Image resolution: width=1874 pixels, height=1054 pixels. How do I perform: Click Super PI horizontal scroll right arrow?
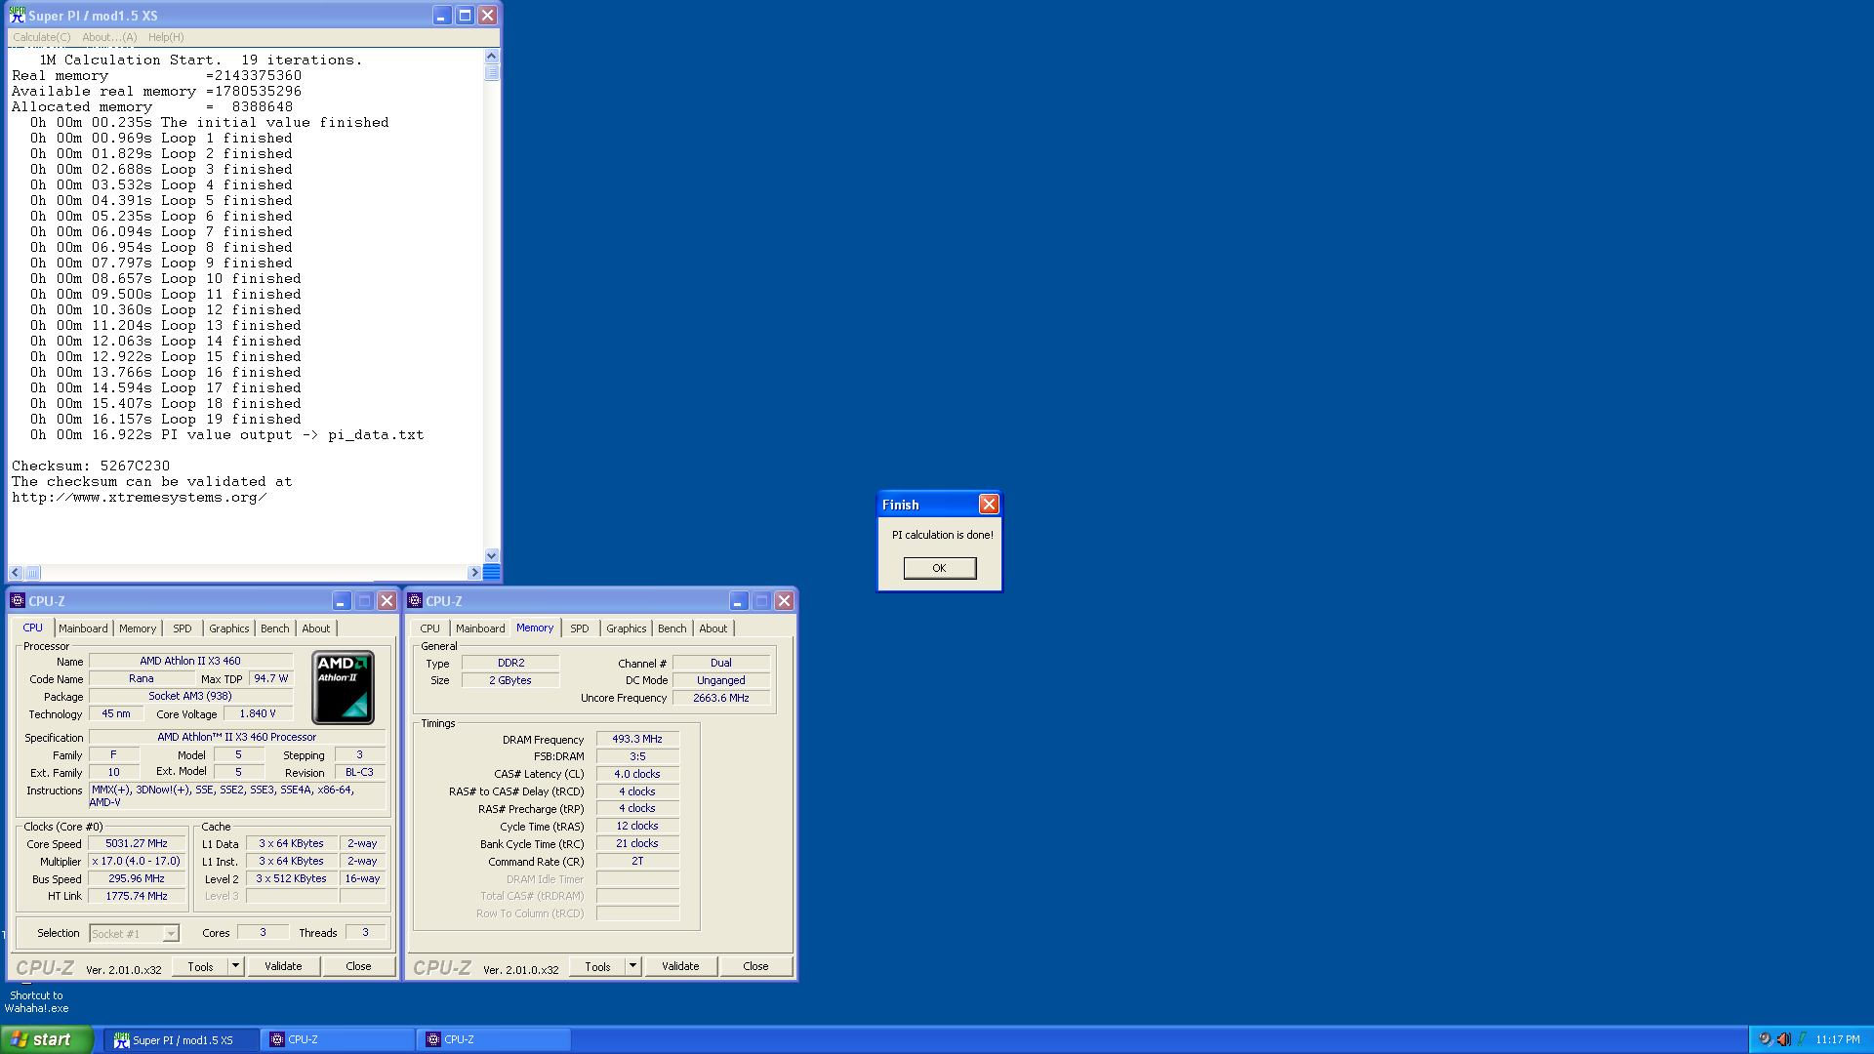pyautogui.click(x=474, y=573)
